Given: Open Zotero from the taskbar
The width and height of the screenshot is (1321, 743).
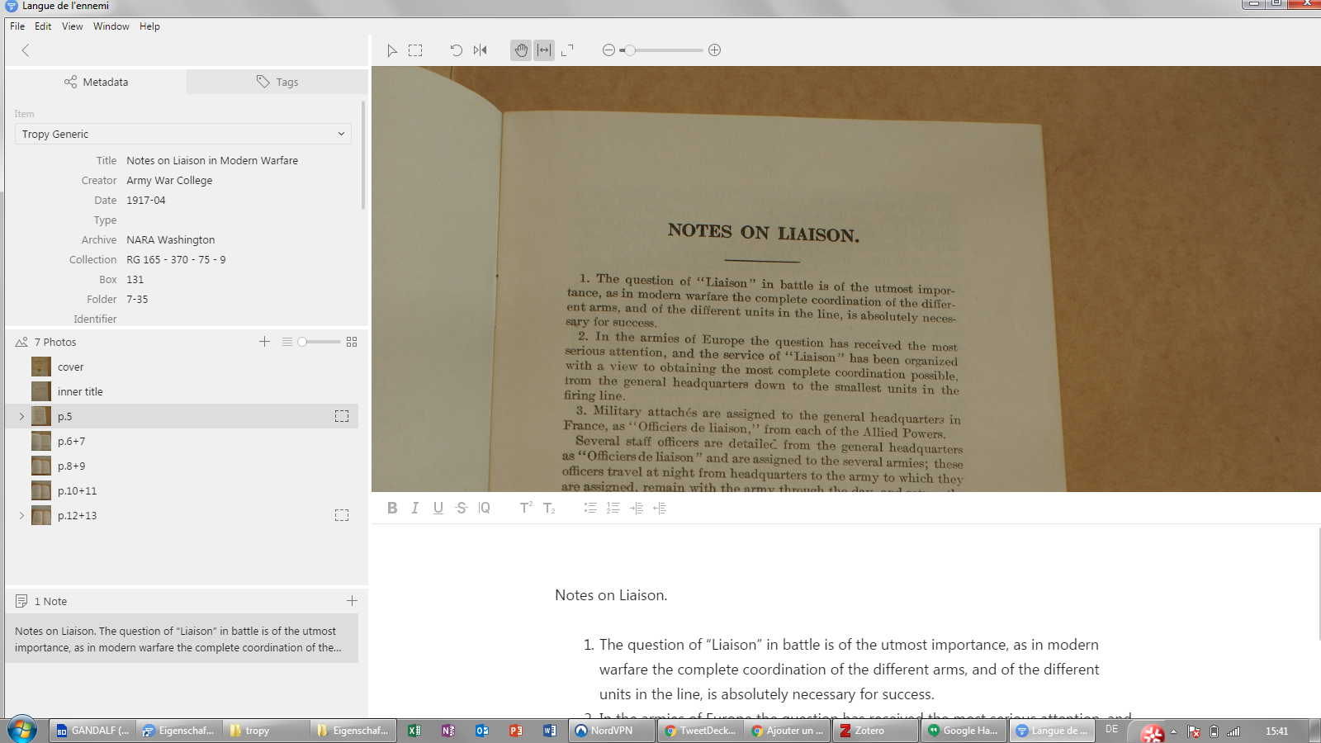Looking at the screenshot, I should [876, 731].
